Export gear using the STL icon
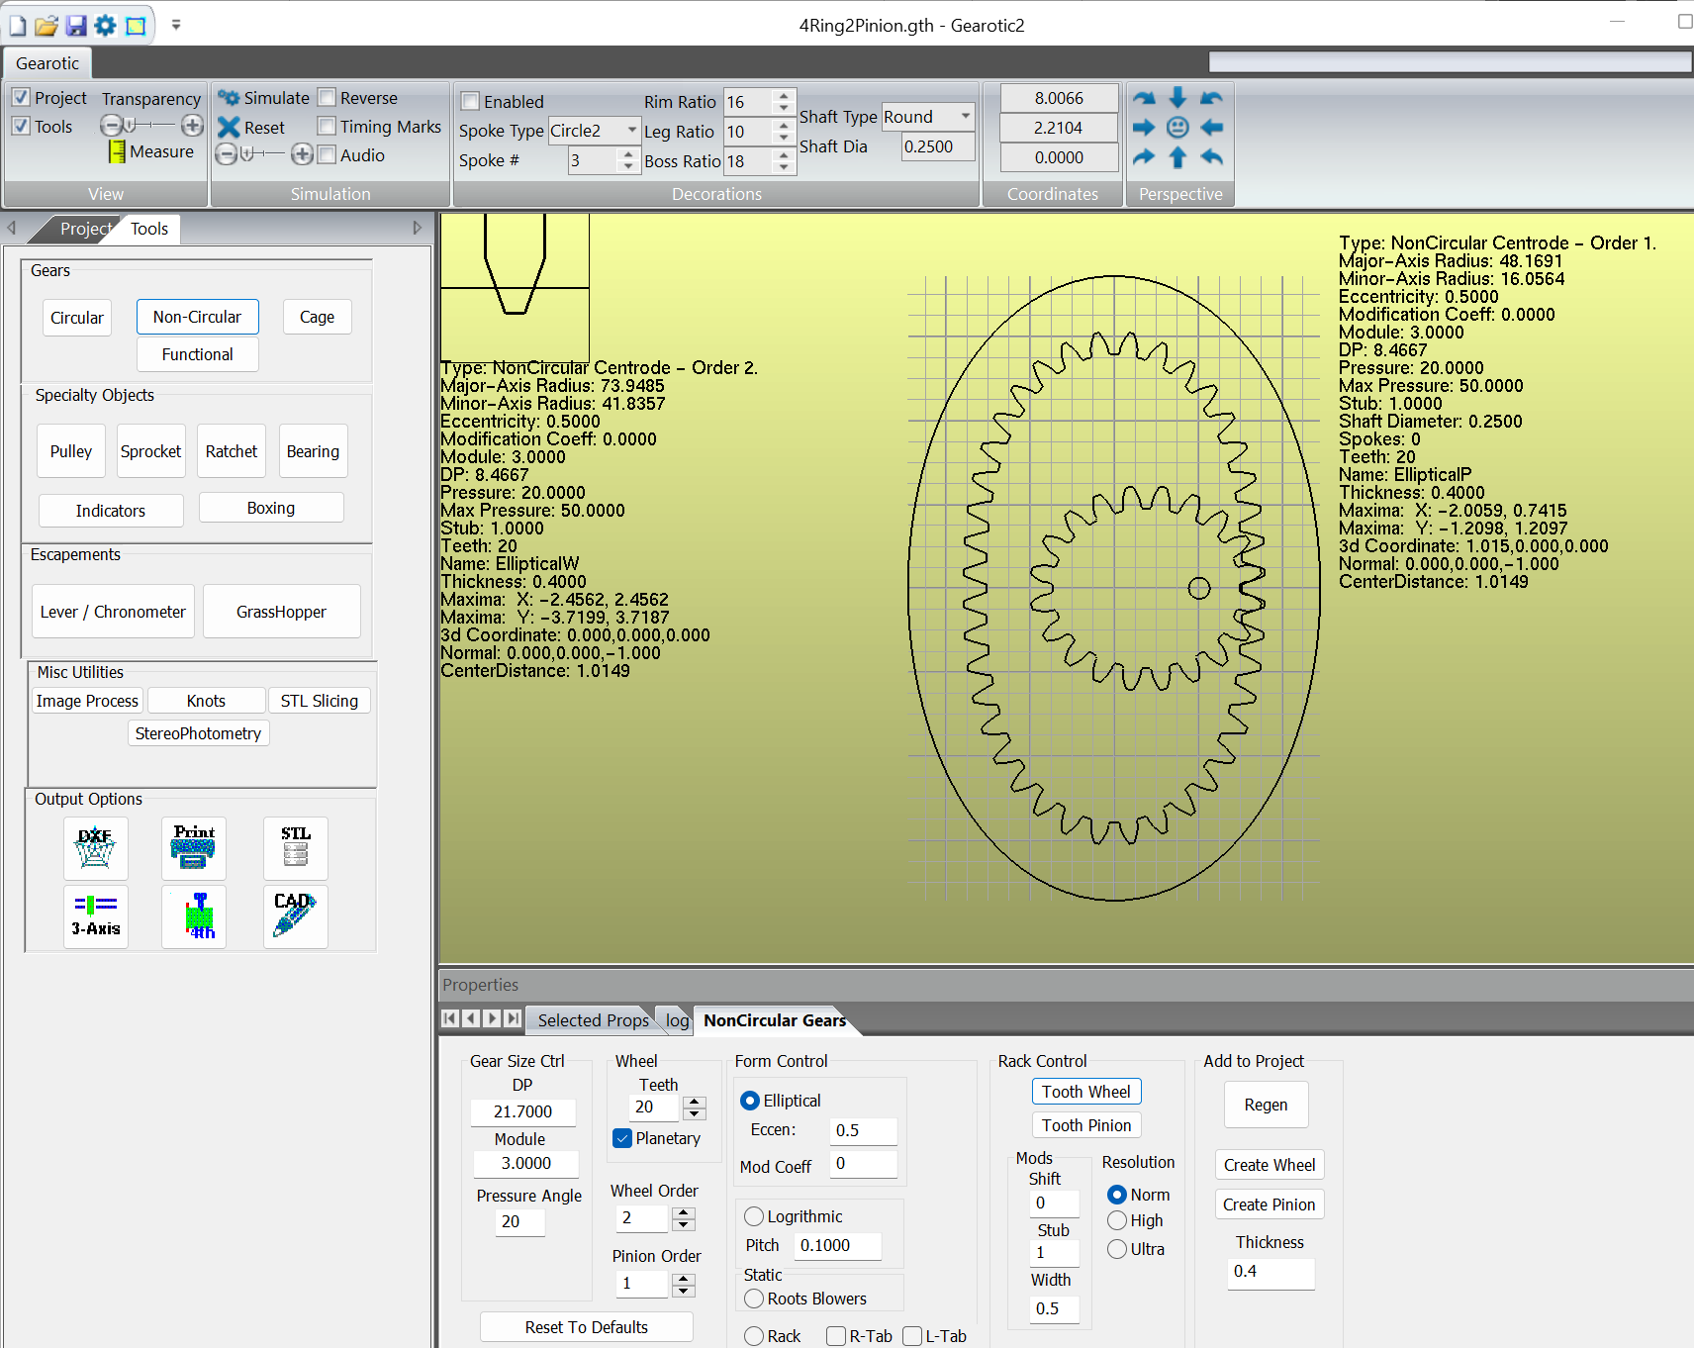Viewport: 1694px width, 1348px height. click(295, 848)
